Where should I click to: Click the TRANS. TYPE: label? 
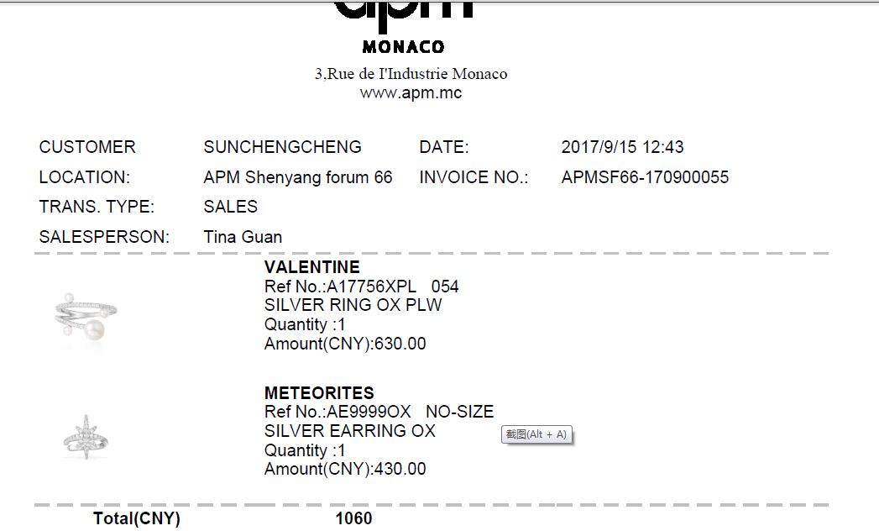[97, 207]
